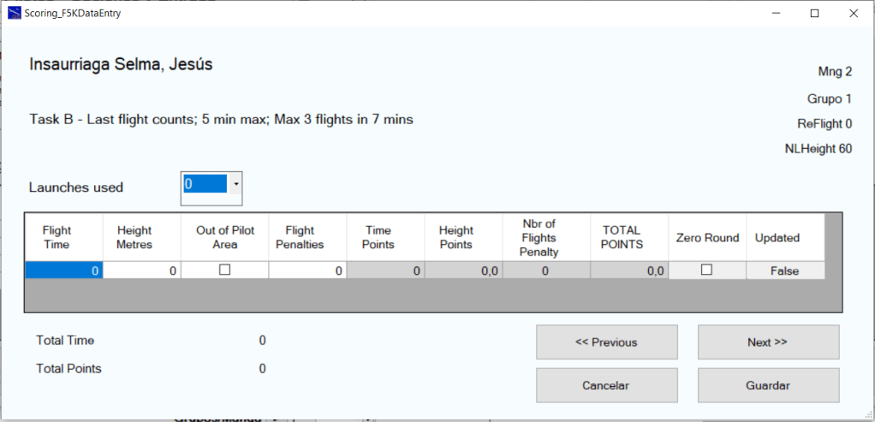Click the Height Points column header
The width and height of the screenshot is (875, 422).
coord(455,237)
